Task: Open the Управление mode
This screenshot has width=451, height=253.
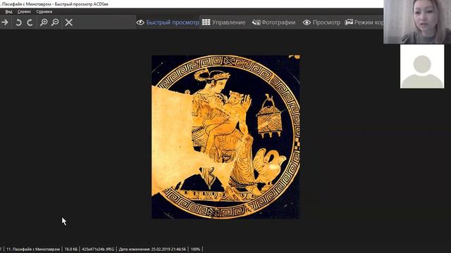Action: (224, 22)
